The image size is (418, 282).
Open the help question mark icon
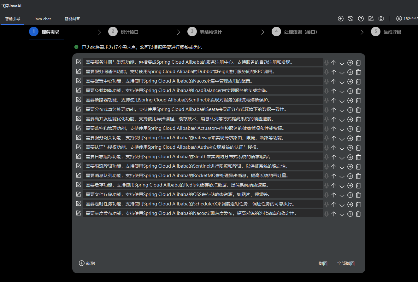[x=361, y=19]
